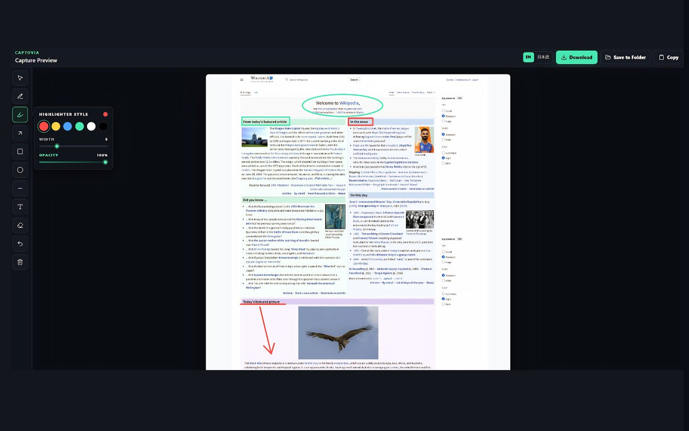Click the "In the news" heading

click(x=360, y=122)
